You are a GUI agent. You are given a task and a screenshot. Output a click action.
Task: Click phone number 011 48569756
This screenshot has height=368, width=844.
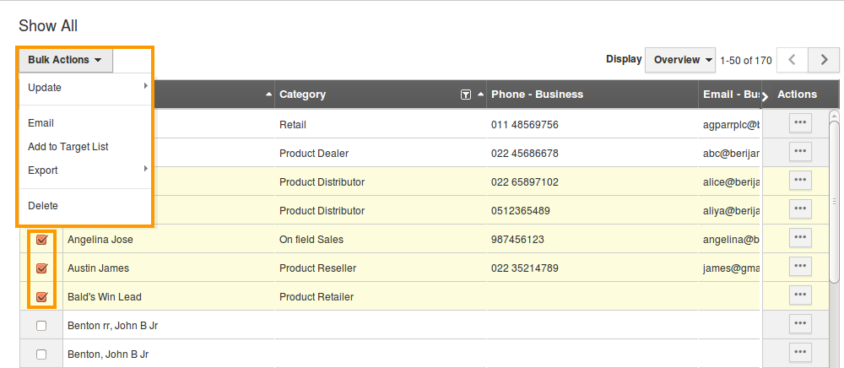click(525, 125)
